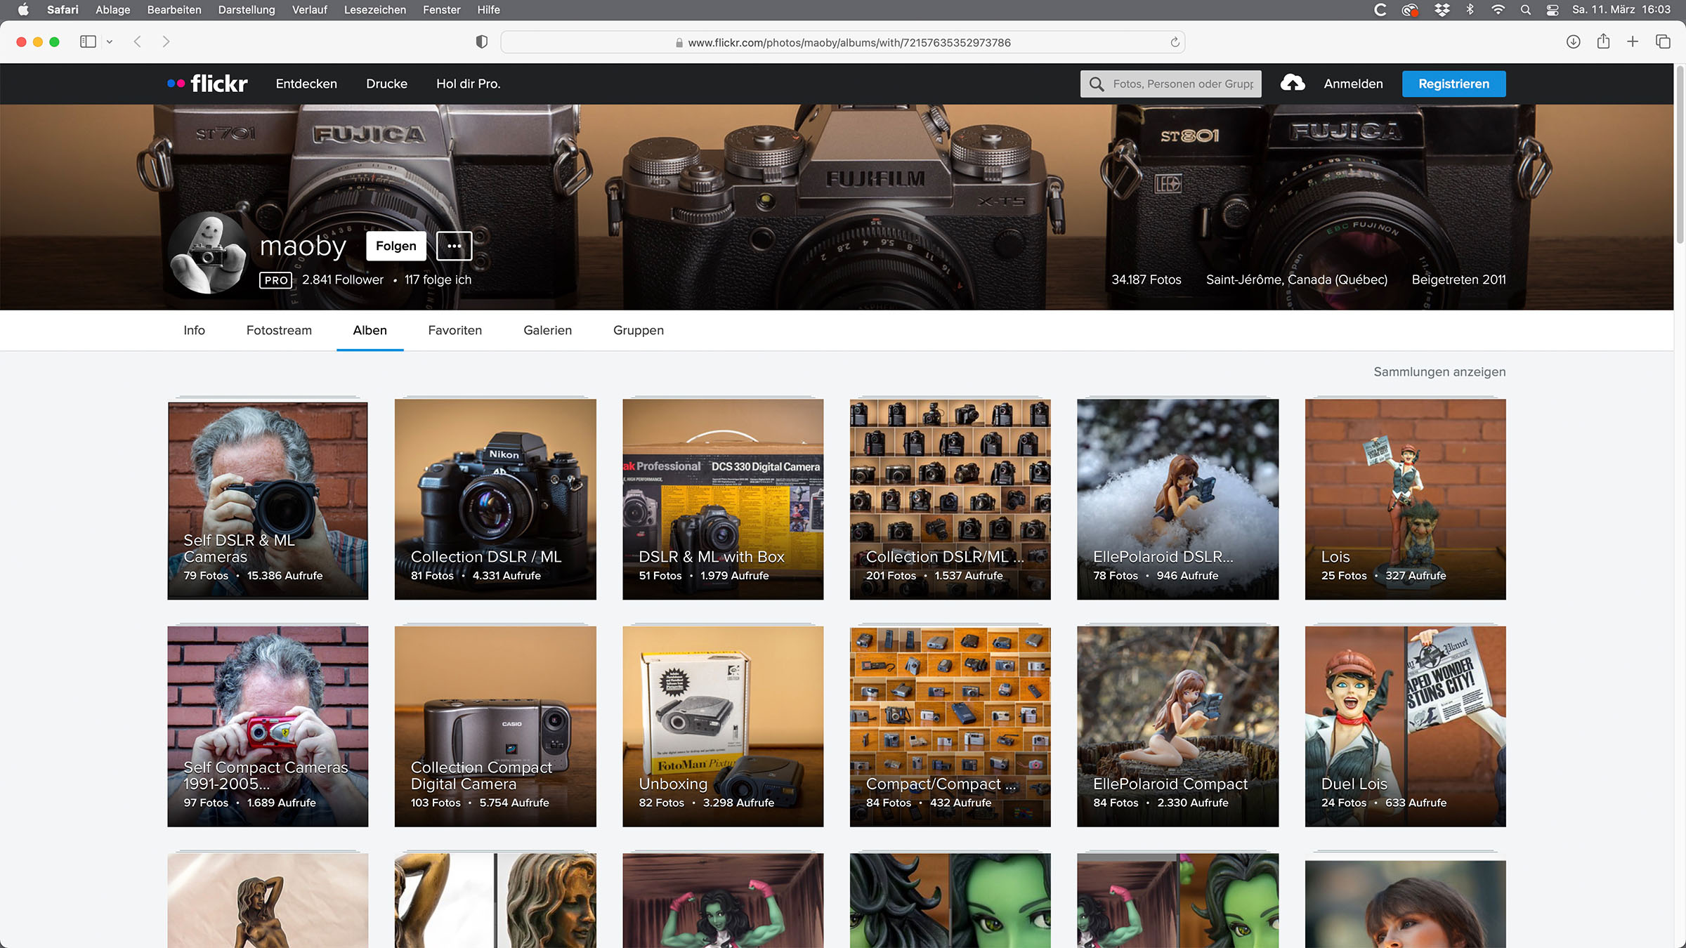Click the upload cloud icon
Viewport: 1686px width, 948px height.
[1292, 84]
